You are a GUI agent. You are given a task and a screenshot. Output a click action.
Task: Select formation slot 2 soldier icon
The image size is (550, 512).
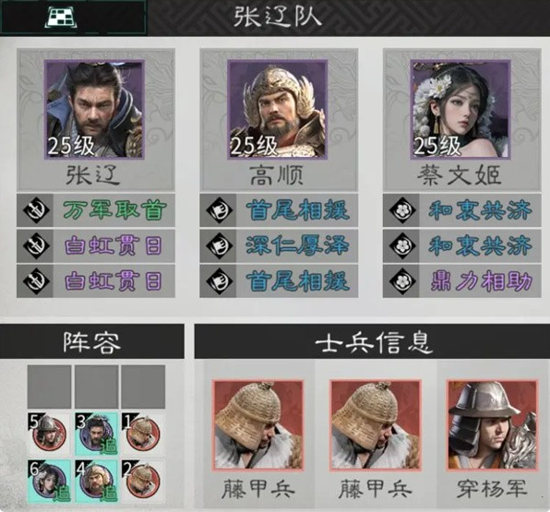tap(143, 482)
